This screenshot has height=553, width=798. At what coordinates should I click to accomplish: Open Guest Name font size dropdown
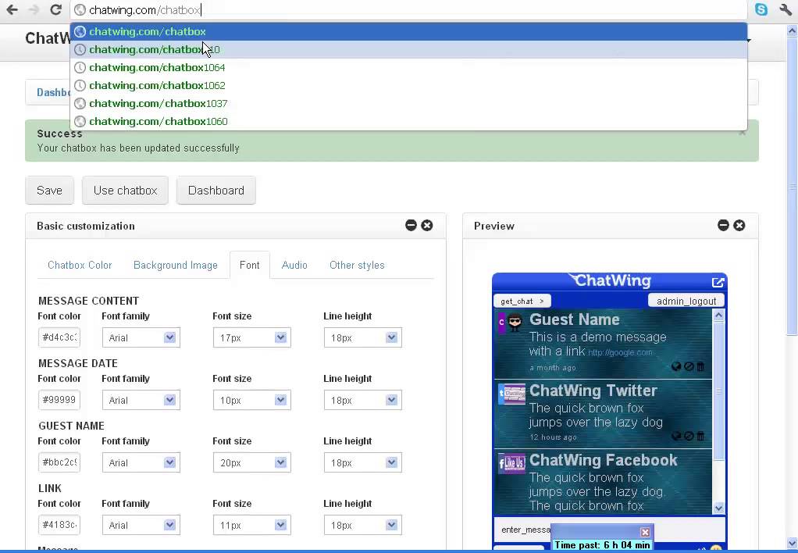(x=252, y=463)
